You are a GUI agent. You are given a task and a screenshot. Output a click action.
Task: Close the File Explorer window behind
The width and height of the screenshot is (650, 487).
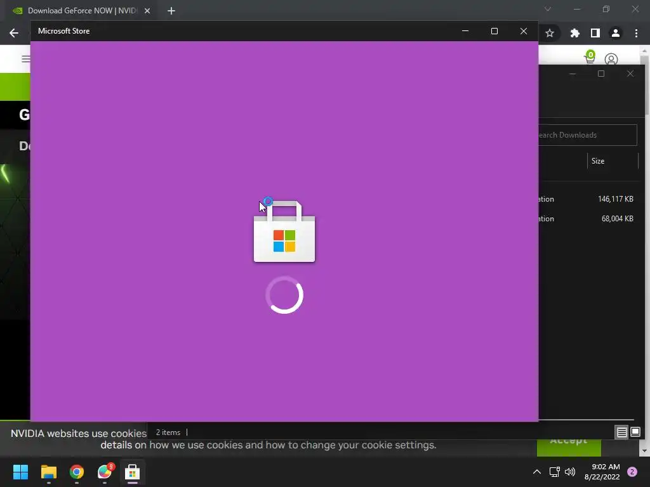pos(630,74)
